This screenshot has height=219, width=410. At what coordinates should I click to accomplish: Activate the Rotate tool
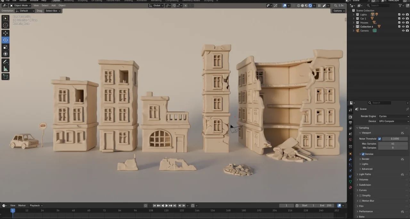(5, 40)
